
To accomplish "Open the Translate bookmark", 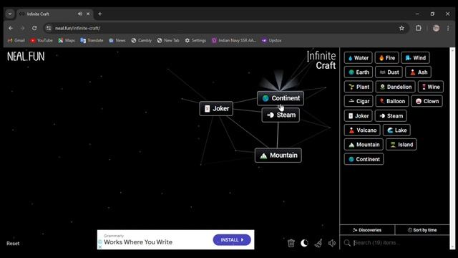I will pos(92,40).
